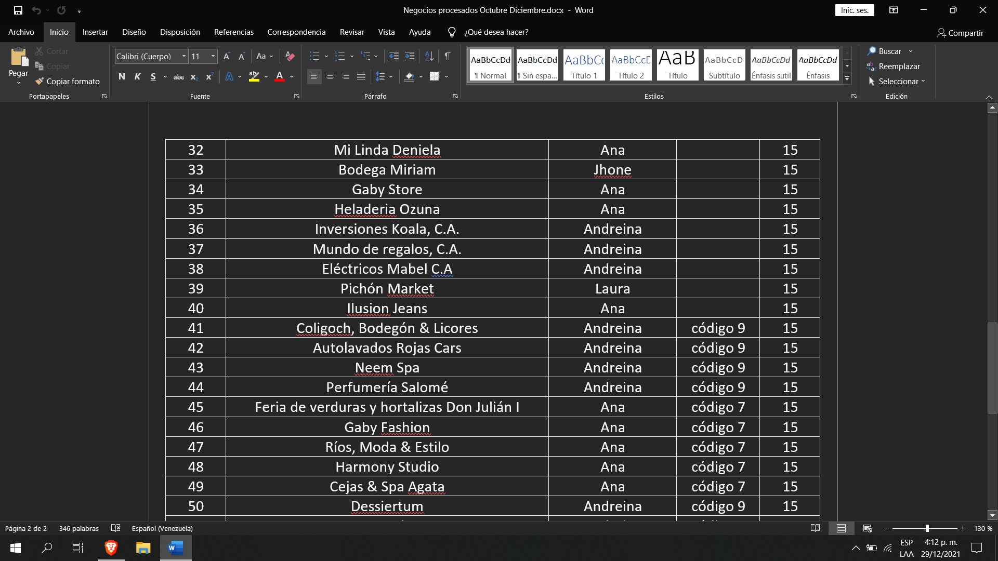Open the Revisar tab
Screen dimensions: 998x561
(352, 32)
